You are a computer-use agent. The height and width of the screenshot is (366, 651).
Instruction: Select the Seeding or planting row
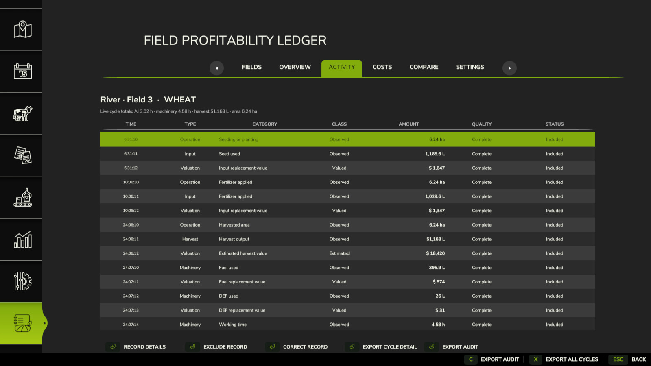click(x=348, y=139)
